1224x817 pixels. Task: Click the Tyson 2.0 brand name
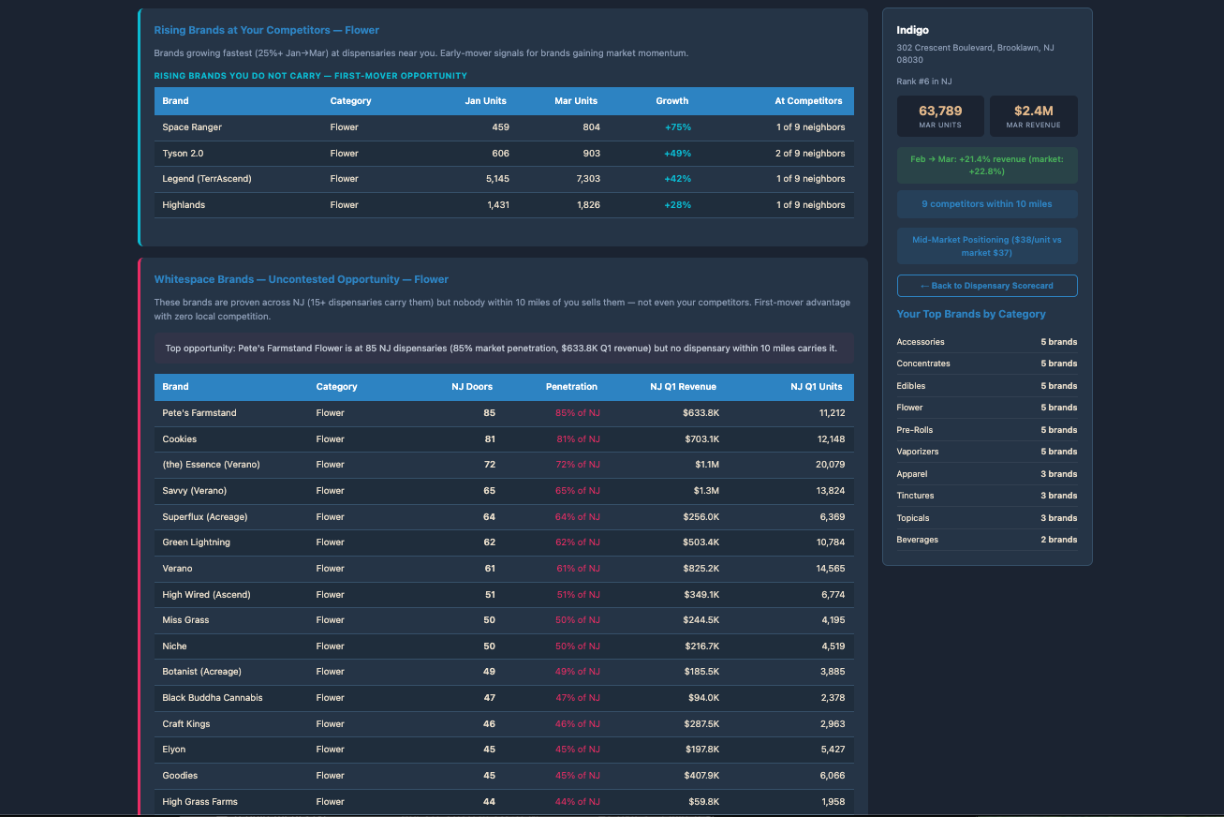click(182, 154)
